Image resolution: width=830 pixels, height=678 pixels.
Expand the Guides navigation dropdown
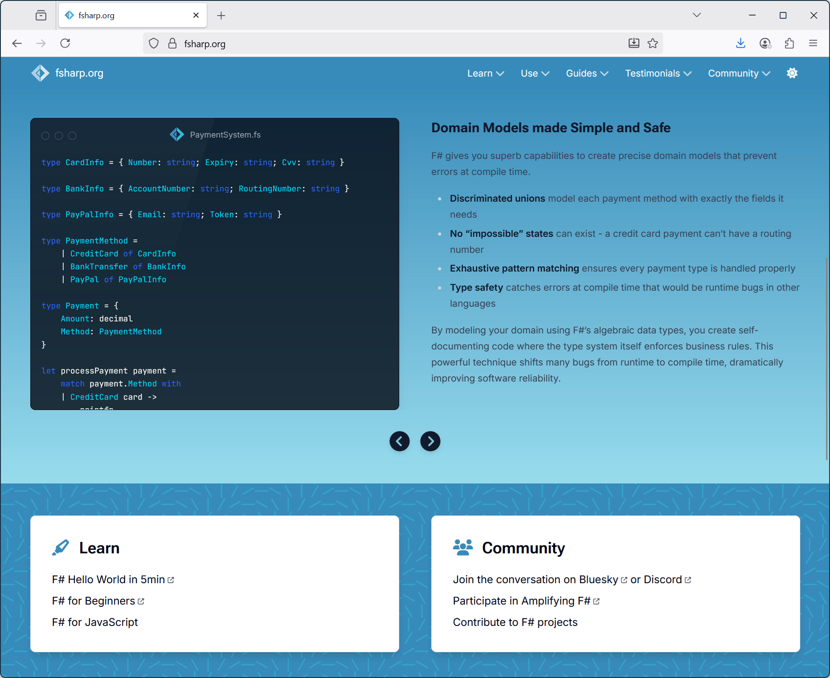[587, 73]
